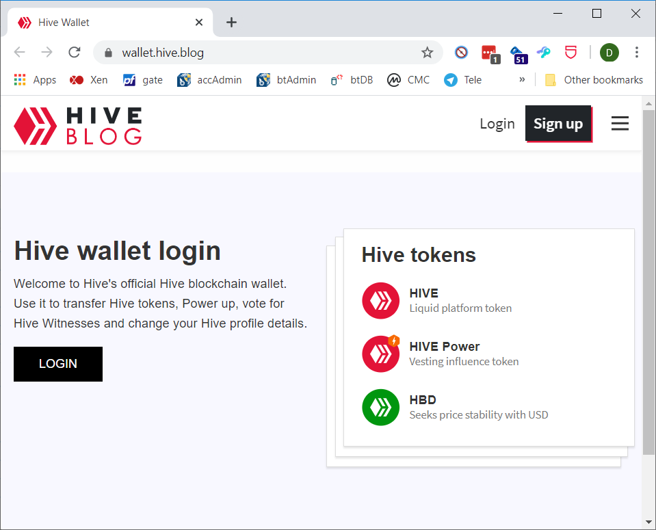Click the "HIVE Power" token name
656x530 pixels.
click(x=445, y=347)
